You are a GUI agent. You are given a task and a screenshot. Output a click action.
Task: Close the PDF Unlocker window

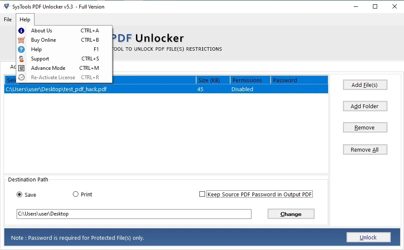tap(395, 6)
